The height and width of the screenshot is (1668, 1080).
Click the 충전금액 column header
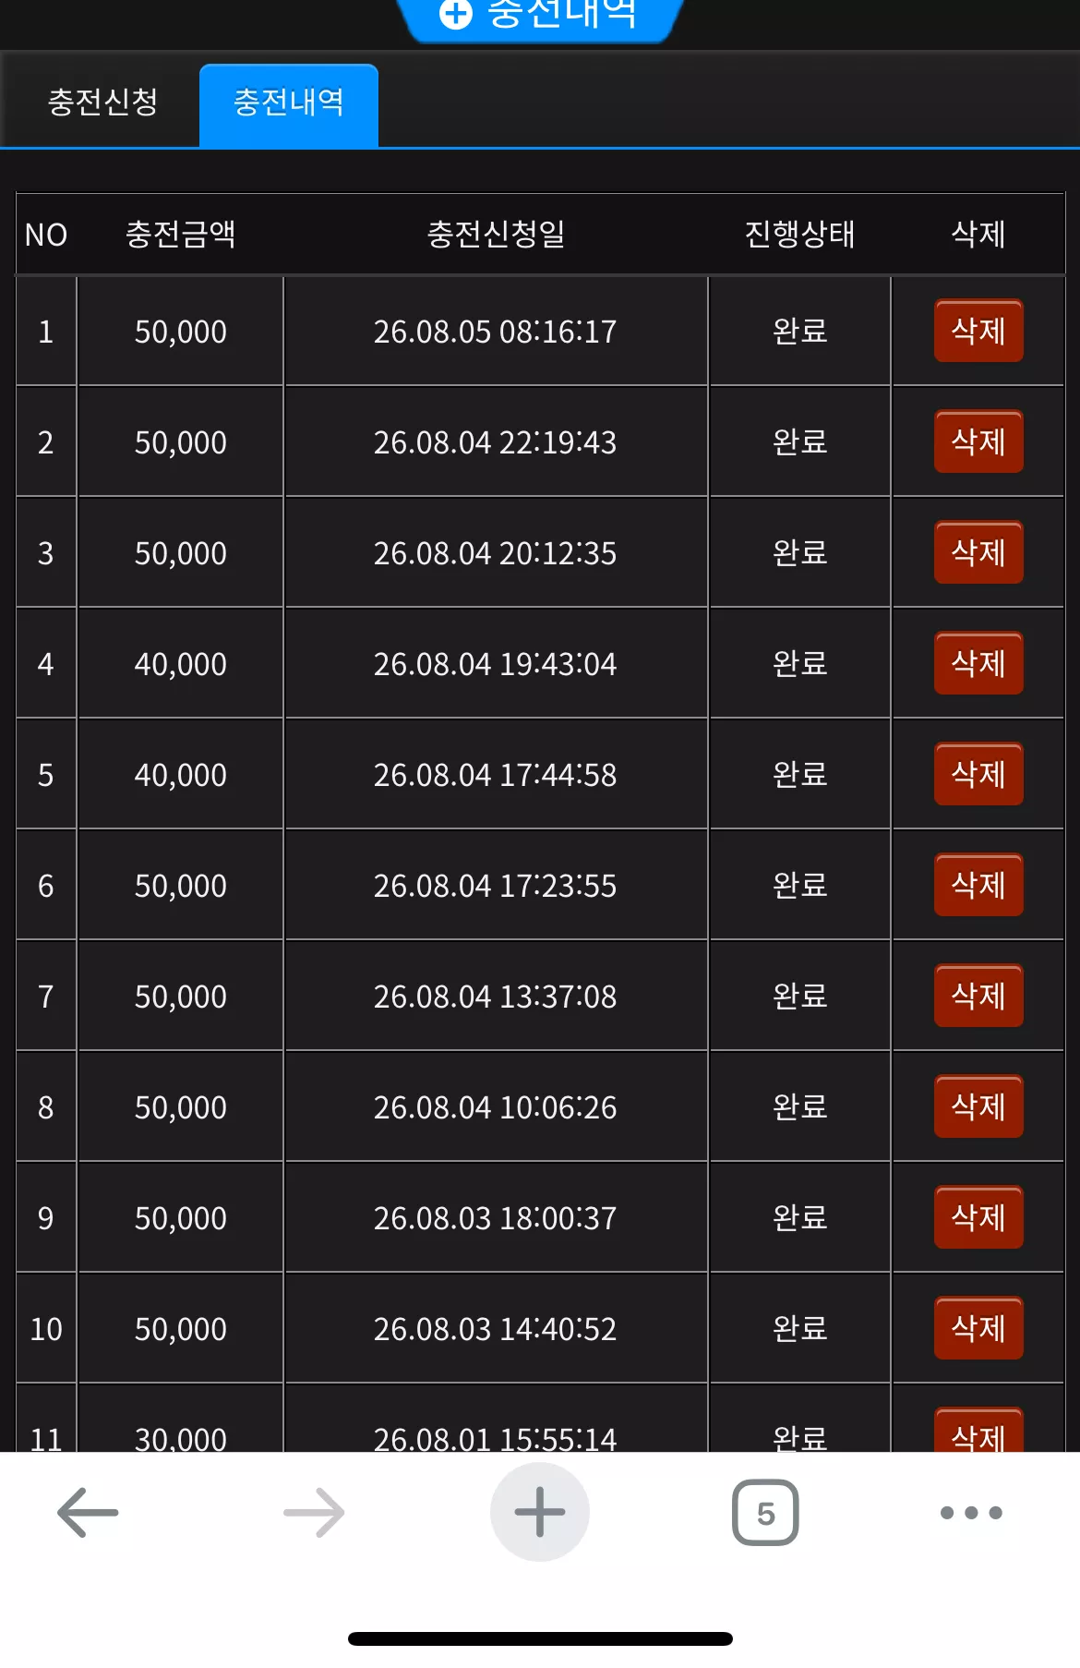[x=180, y=234]
